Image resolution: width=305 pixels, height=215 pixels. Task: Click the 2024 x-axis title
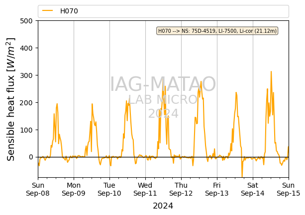(x=163, y=206)
